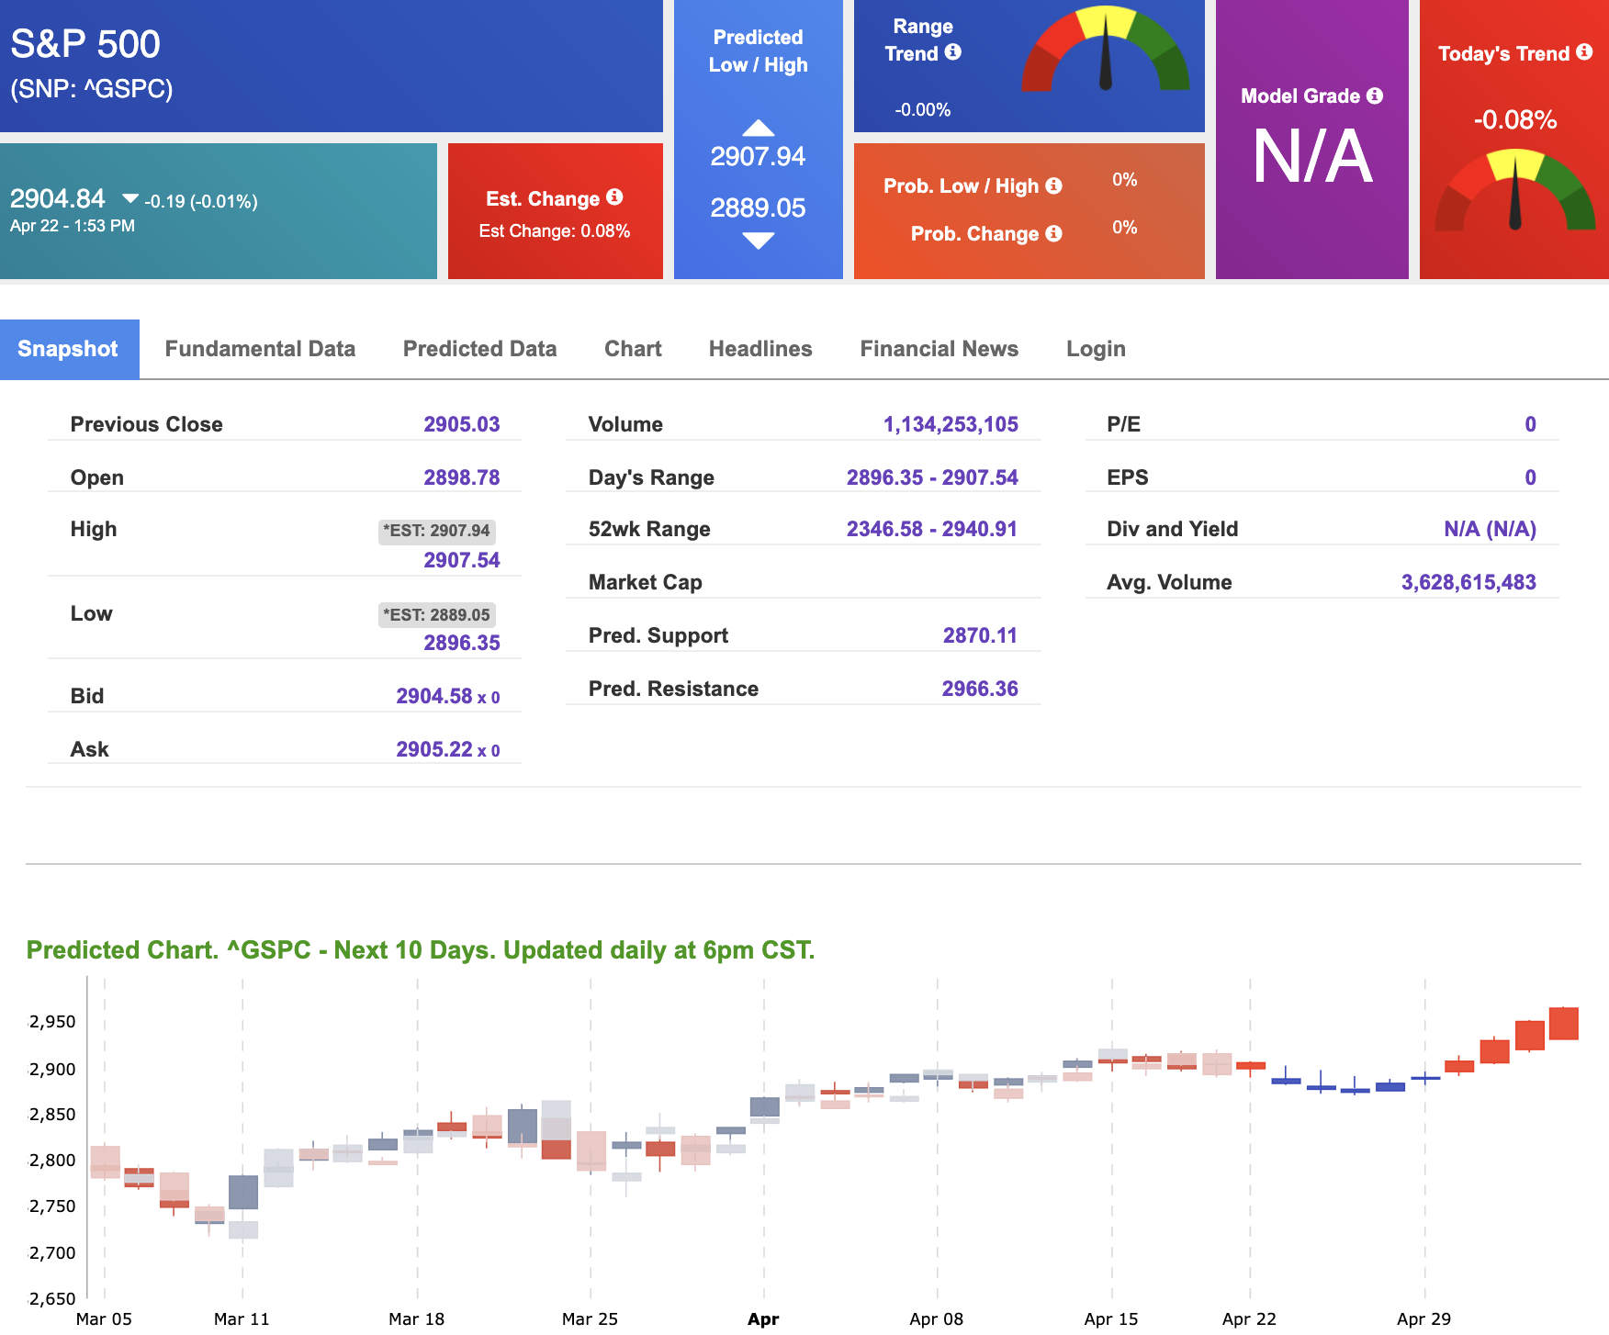Click the Est Change: 0.08% text
1609x1335 pixels.
(555, 230)
